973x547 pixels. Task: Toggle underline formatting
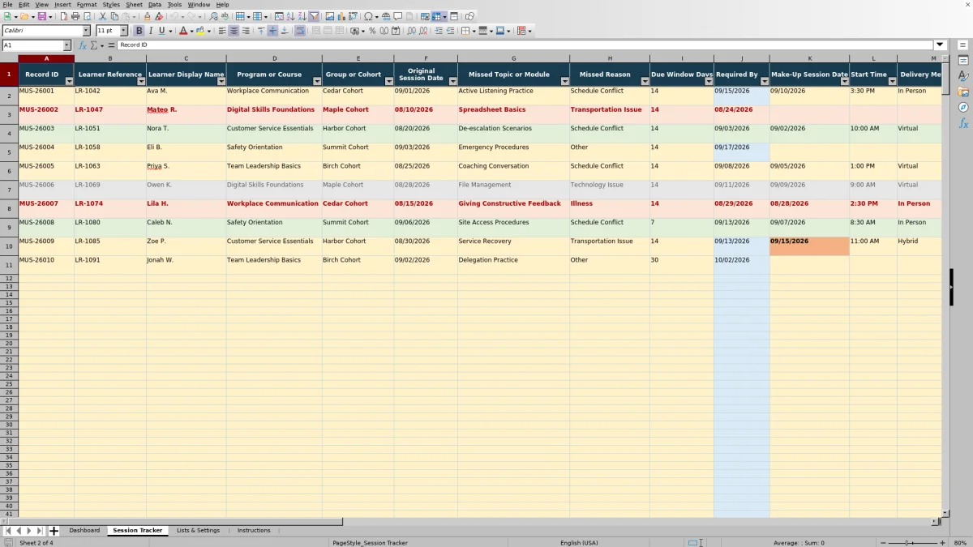point(161,31)
